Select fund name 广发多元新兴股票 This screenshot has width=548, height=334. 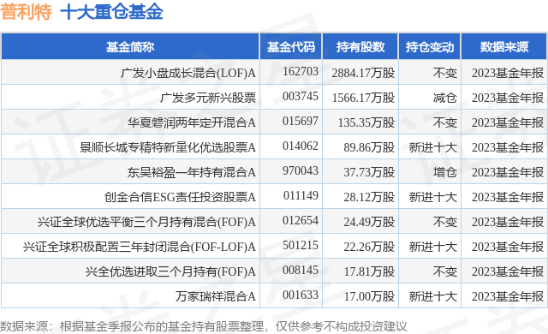pos(208,98)
